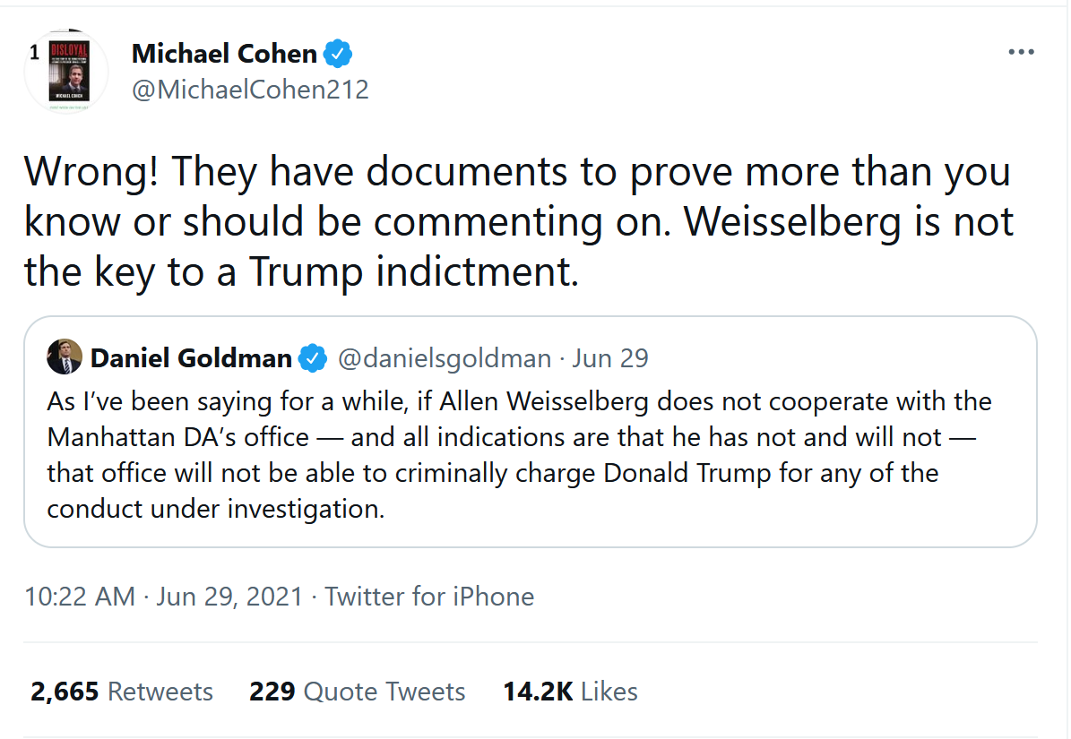Open Michael Cohen's profile picture
This screenshot has width=1071, height=739.
click(65, 72)
